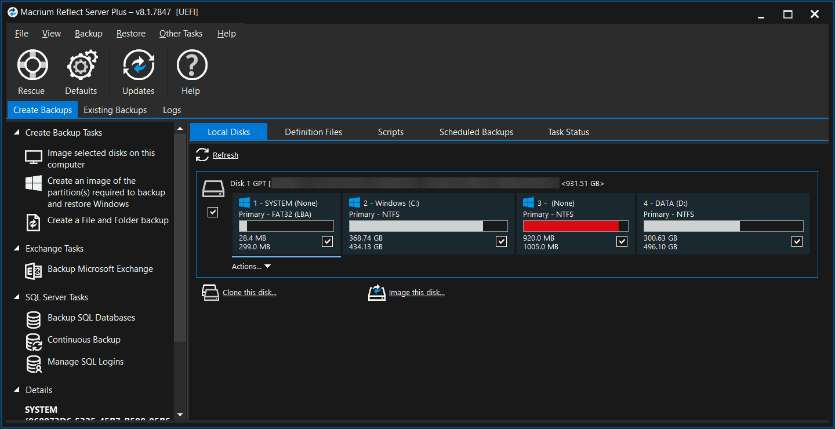The image size is (835, 429).
Task: Click the DATA (D:) usage bar
Action: [x=724, y=226]
